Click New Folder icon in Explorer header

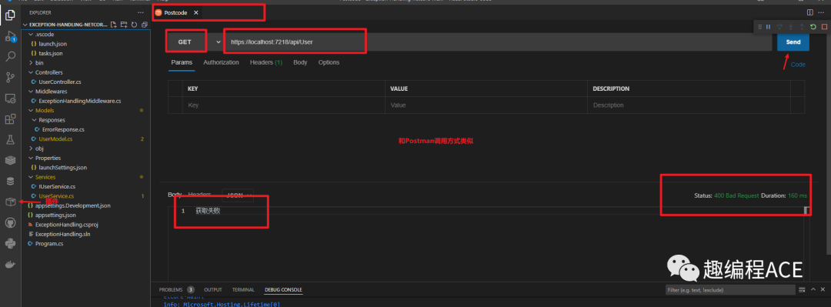(x=123, y=25)
